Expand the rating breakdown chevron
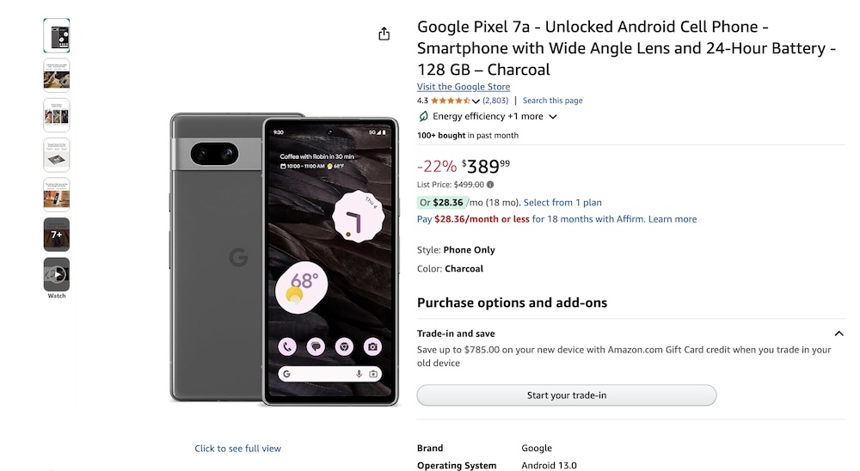Image resolution: width=860 pixels, height=471 pixels. pos(476,101)
